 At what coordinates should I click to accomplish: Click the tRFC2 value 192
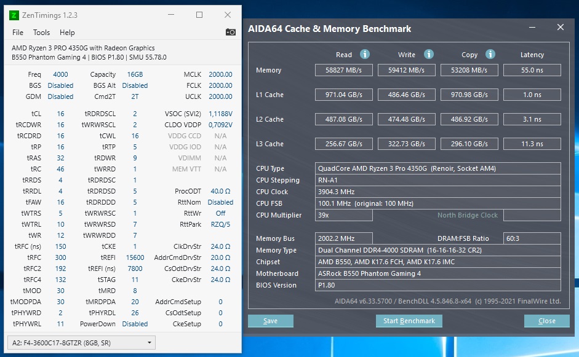pos(60,269)
